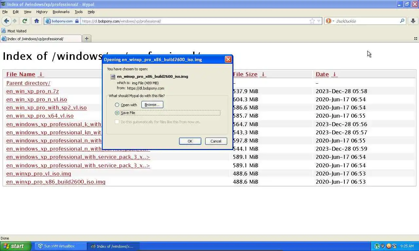The image size is (419, 251).
Task: Download en_winxp_pro_x86_build2600_iso.img link
Action: [x=56, y=182]
